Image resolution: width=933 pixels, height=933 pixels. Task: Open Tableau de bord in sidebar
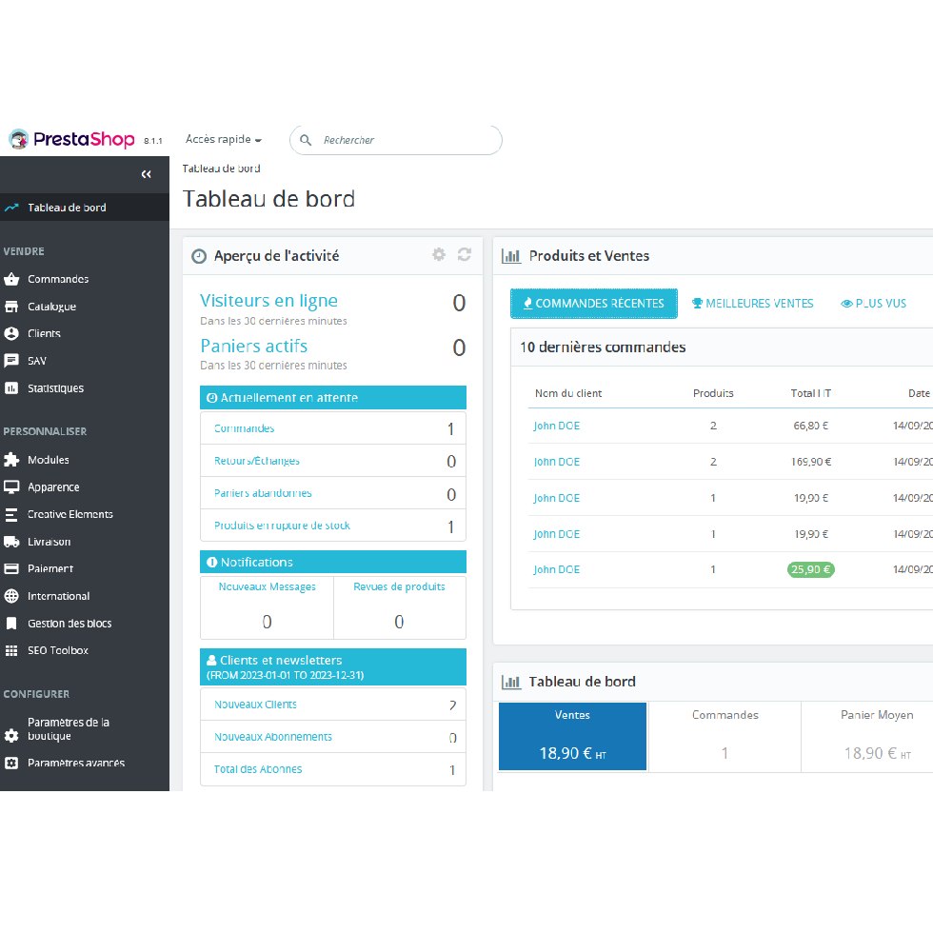(85, 208)
